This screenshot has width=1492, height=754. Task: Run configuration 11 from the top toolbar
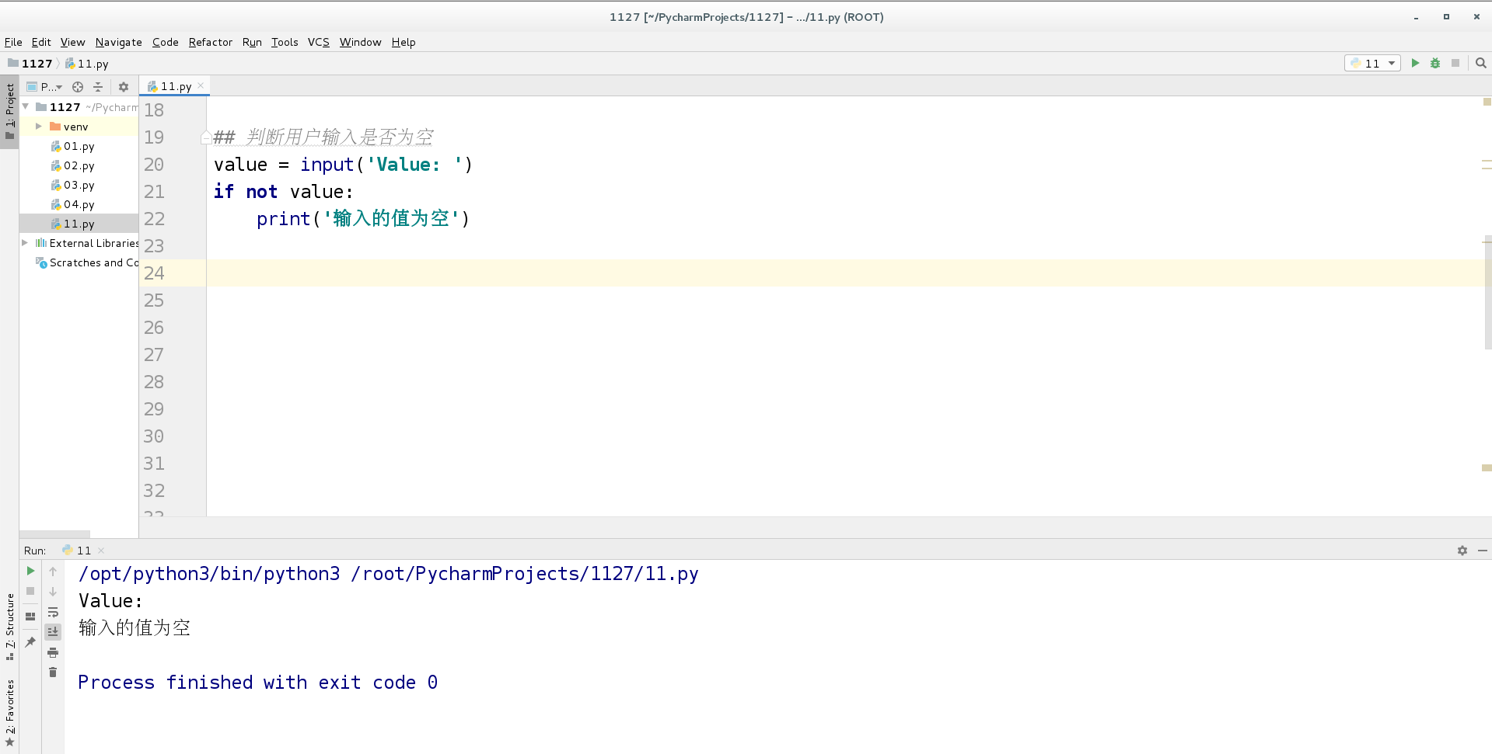pyautogui.click(x=1415, y=63)
